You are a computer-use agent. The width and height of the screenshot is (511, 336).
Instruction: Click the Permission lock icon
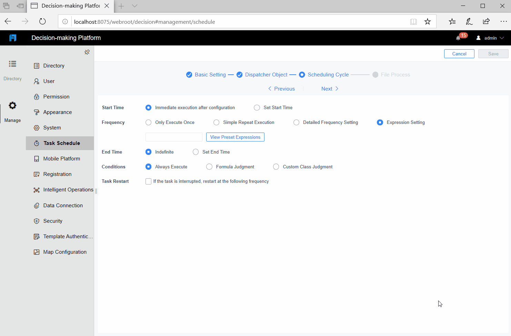click(x=37, y=96)
